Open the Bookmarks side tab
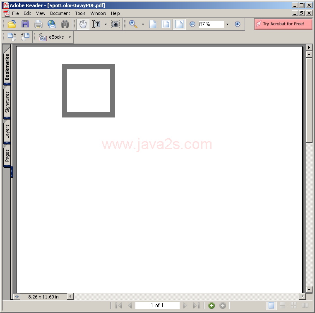This screenshot has height=313, width=315. pos(7,66)
